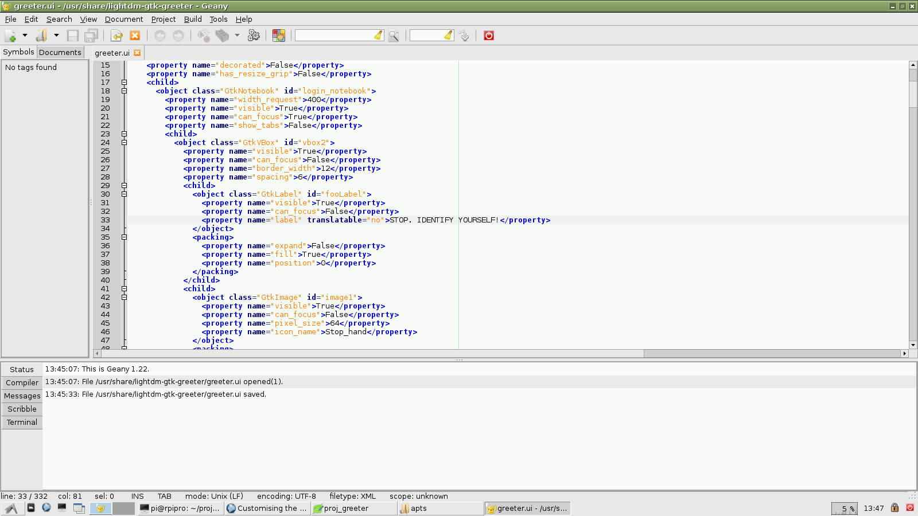Open the File menu
The height and width of the screenshot is (516, 918).
[10, 19]
